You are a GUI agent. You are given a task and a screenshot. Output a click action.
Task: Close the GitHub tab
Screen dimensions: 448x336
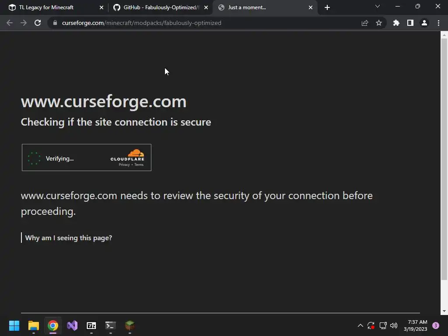tap(206, 7)
